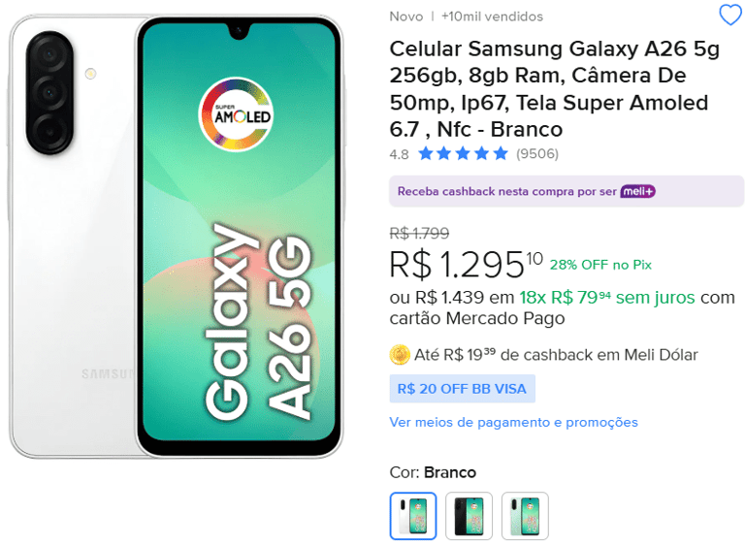Screen dimensions: 745x546
Task: Click the Receba cashback nesta compra banner
Action: (x=567, y=191)
